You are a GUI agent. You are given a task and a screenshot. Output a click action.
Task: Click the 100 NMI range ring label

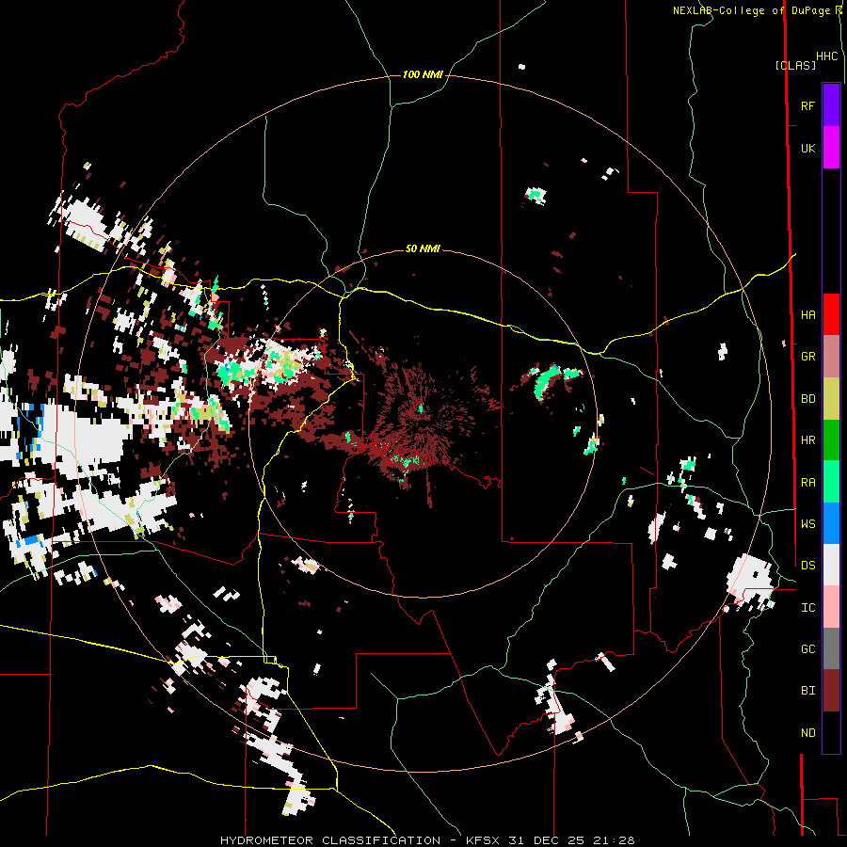click(423, 74)
